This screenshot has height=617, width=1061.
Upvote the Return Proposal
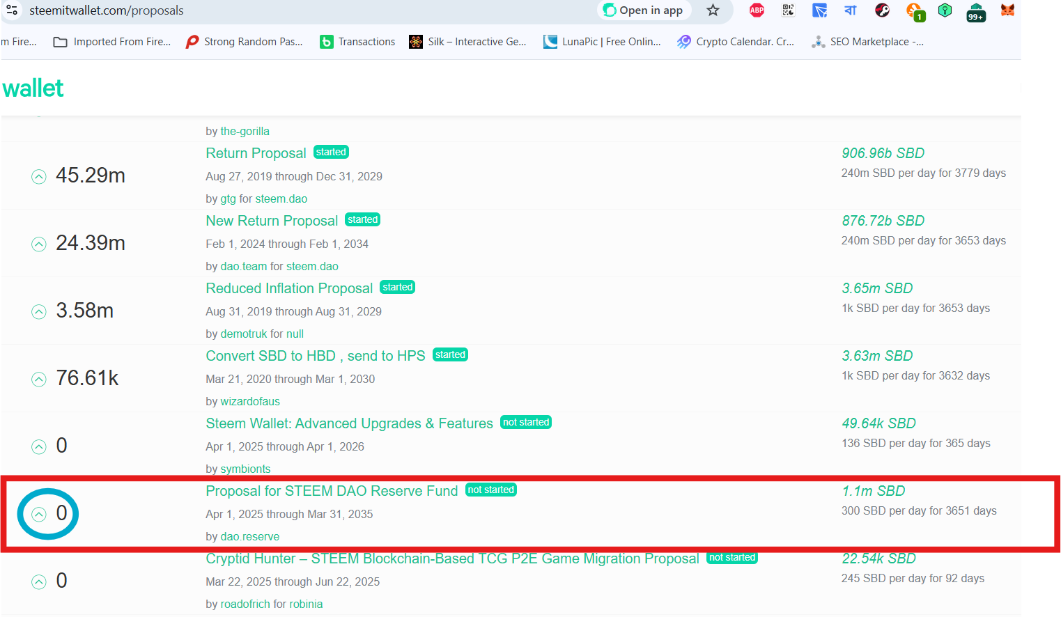click(x=39, y=177)
